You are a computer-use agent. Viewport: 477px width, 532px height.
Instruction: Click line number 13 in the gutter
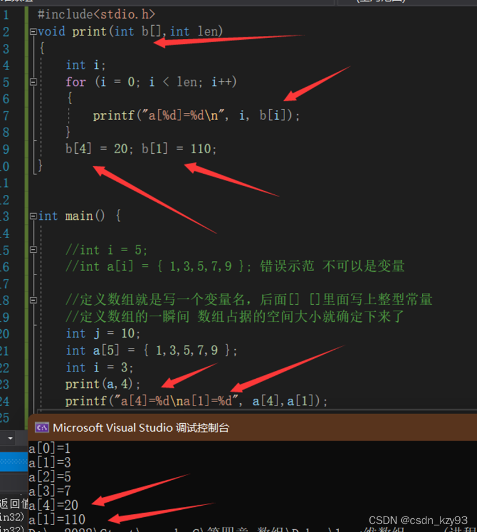point(5,216)
